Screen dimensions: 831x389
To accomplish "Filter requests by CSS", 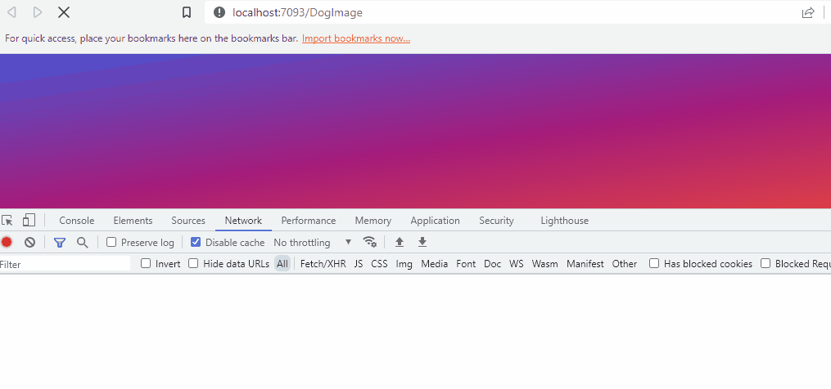I will pyautogui.click(x=379, y=264).
